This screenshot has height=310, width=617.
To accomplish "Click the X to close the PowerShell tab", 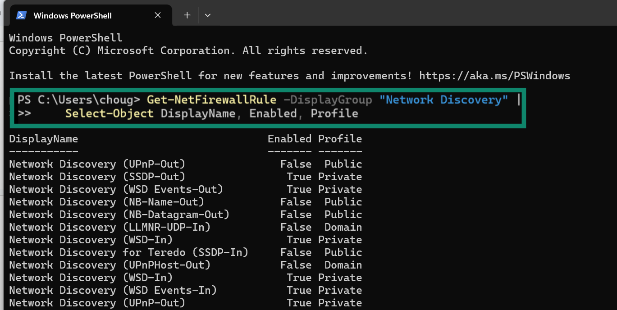I will pyautogui.click(x=157, y=15).
